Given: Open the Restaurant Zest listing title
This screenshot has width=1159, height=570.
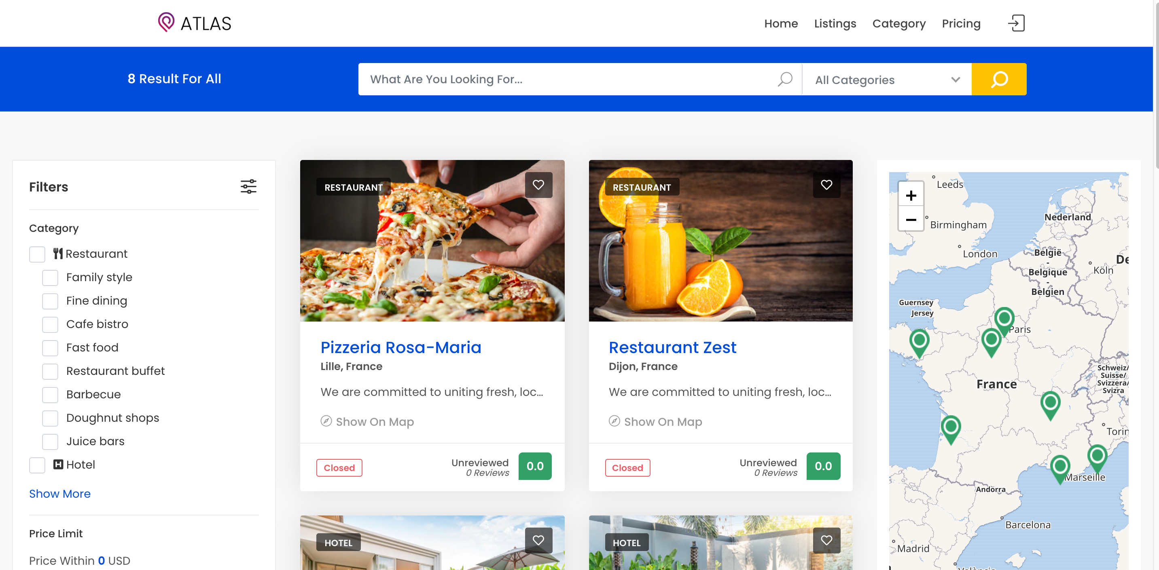Looking at the screenshot, I should pyautogui.click(x=672, y=347).
